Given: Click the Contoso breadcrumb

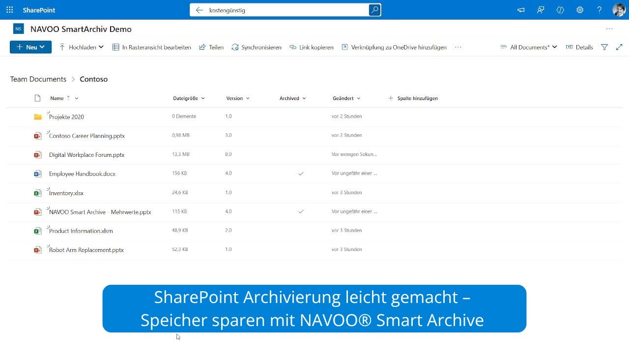Looking at the screenshot, I should (93, 79).
